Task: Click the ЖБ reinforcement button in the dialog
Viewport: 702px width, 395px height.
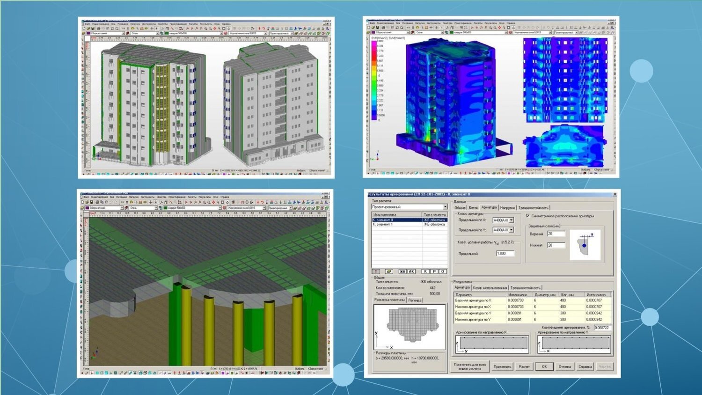Action: pyautogui.click(x=402, y=271)
